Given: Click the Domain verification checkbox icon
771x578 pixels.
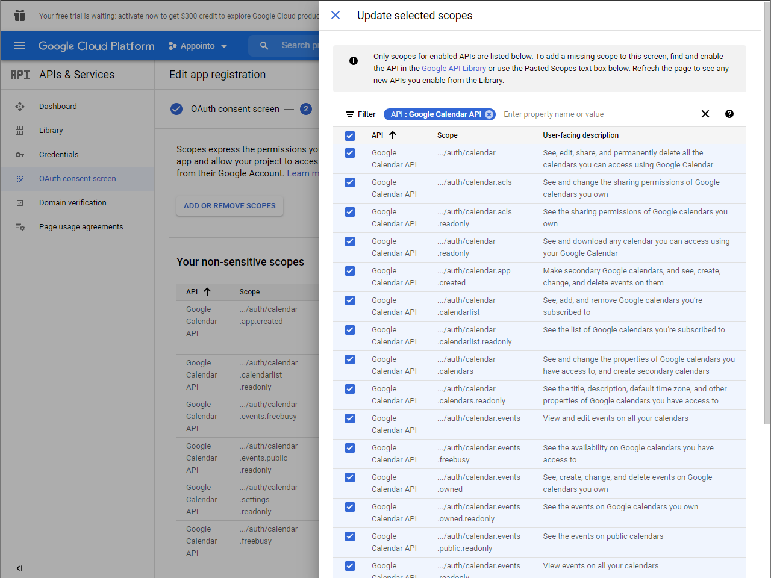Looking at the screenshot, I should pyautogui.click(x=20, y=203).
